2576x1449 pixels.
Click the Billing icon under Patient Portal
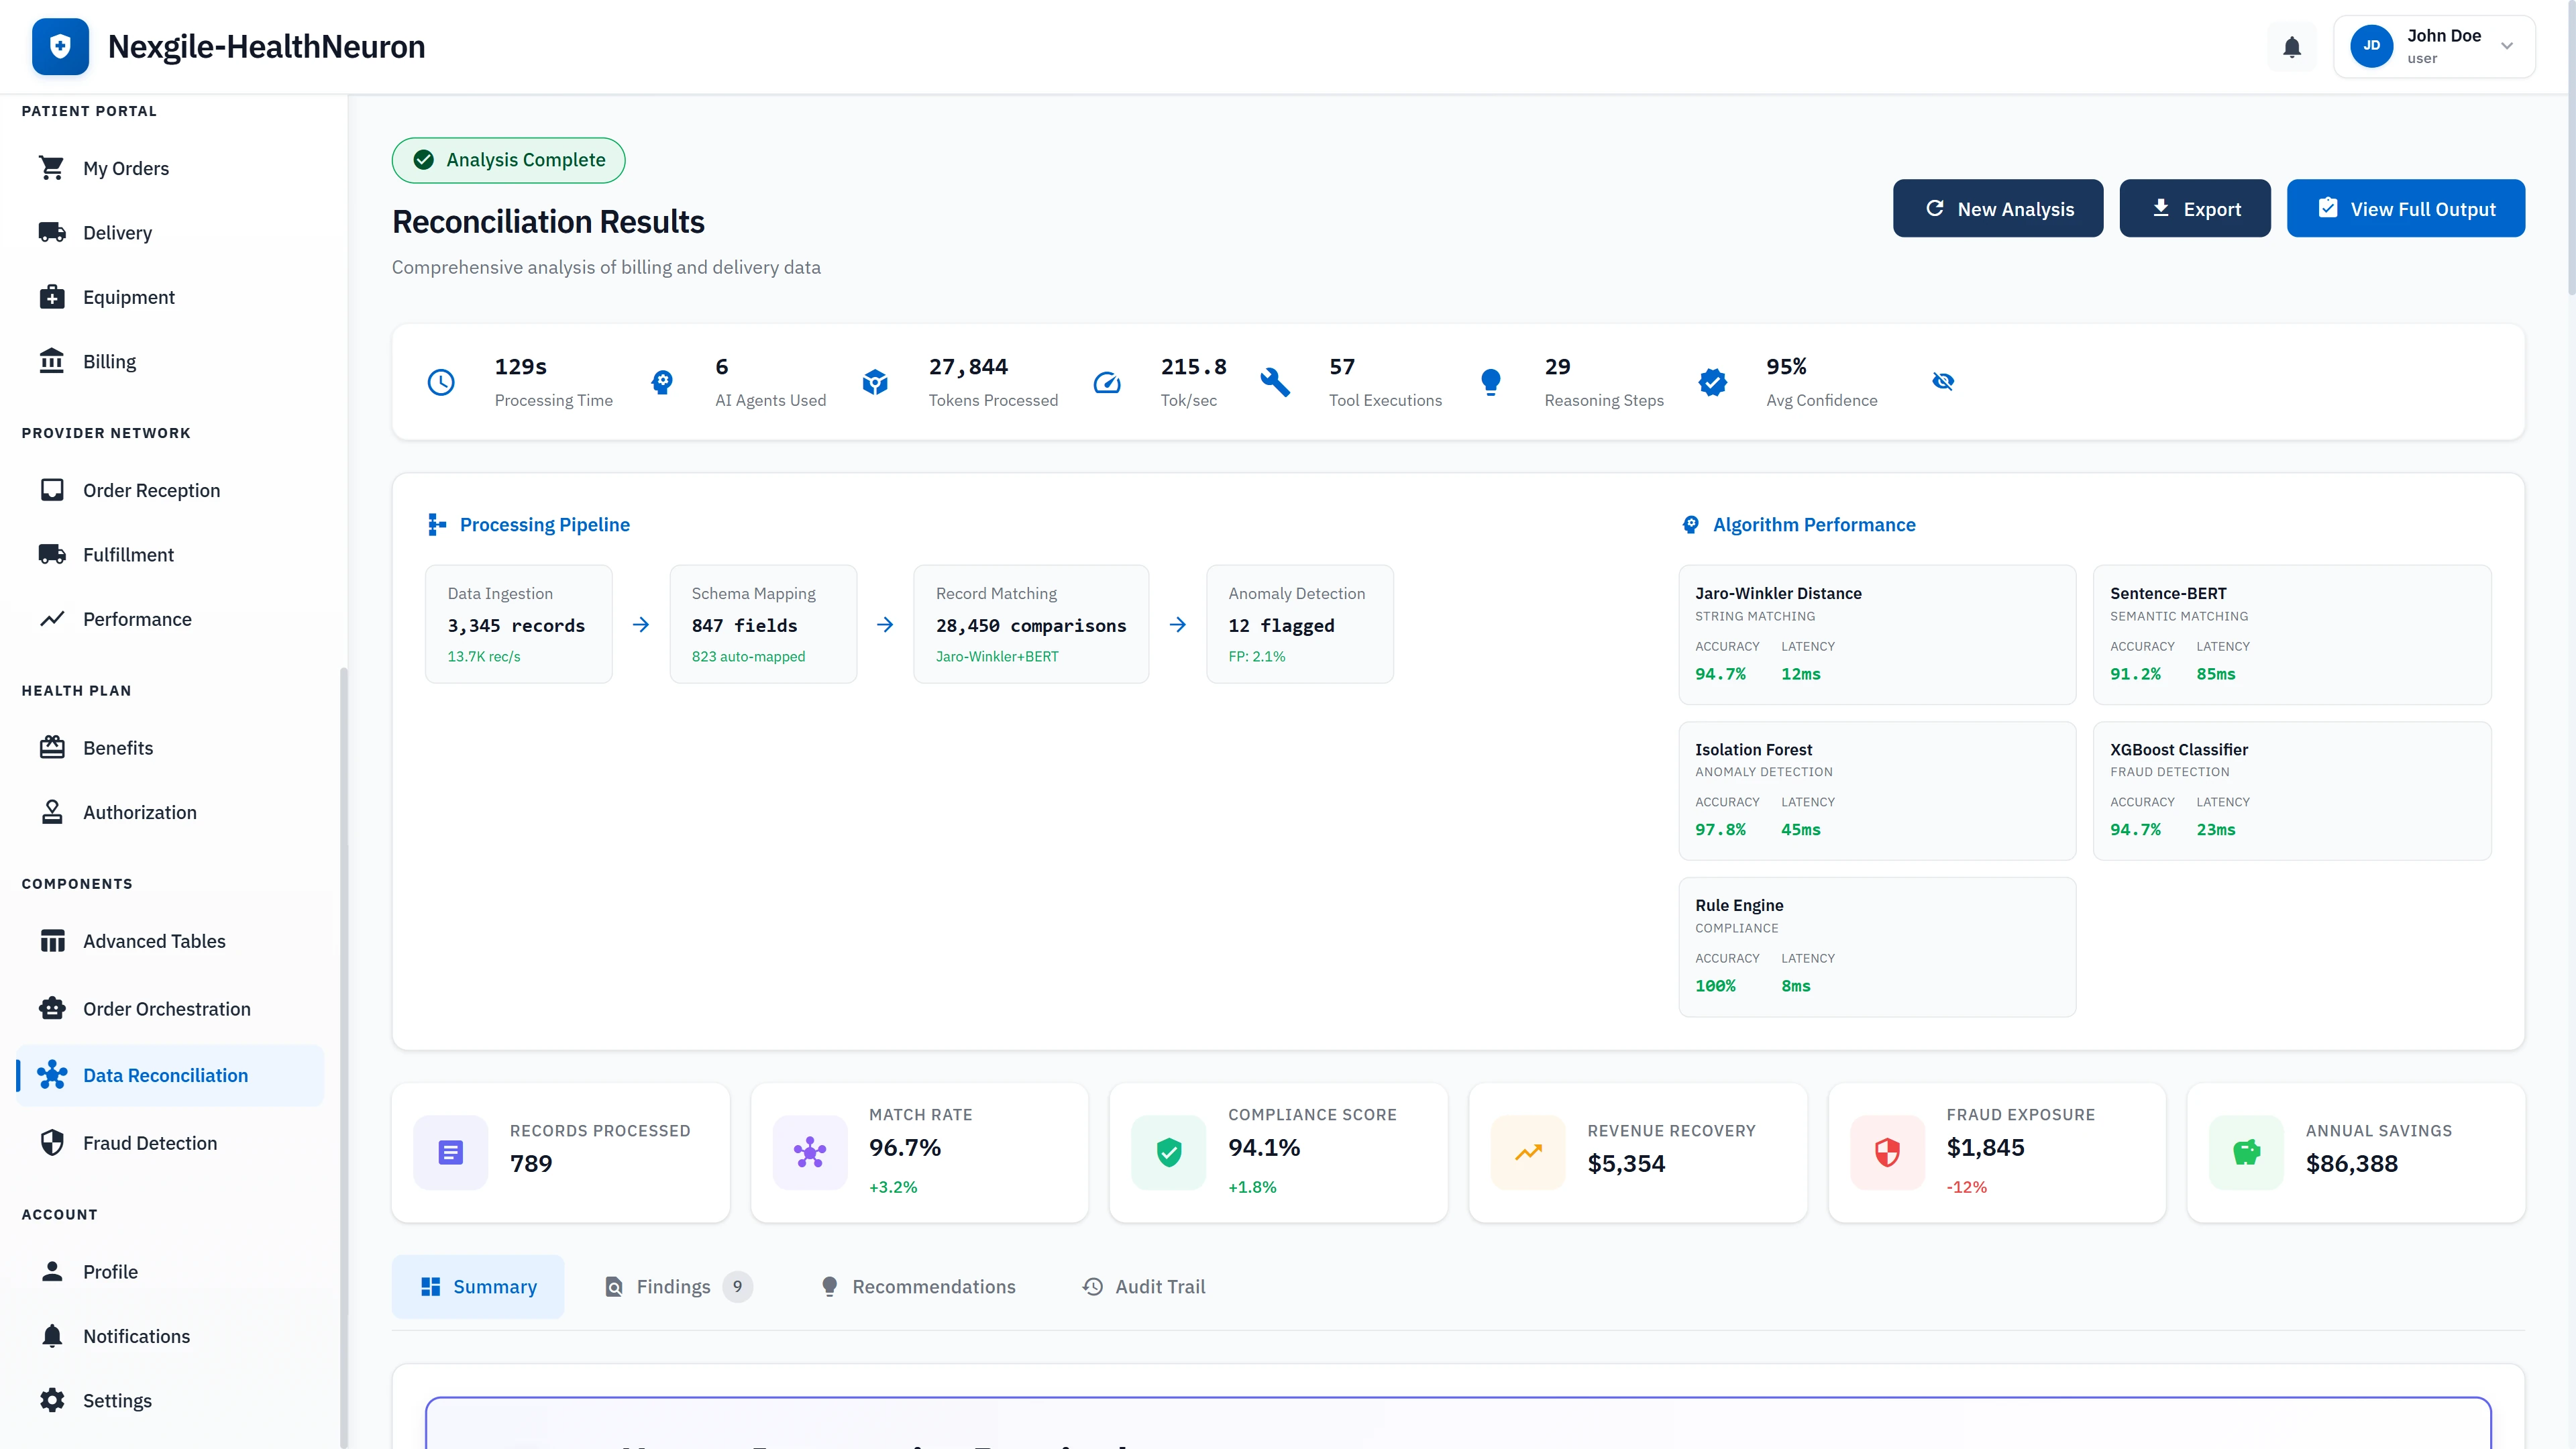click(x=52, y=360)
